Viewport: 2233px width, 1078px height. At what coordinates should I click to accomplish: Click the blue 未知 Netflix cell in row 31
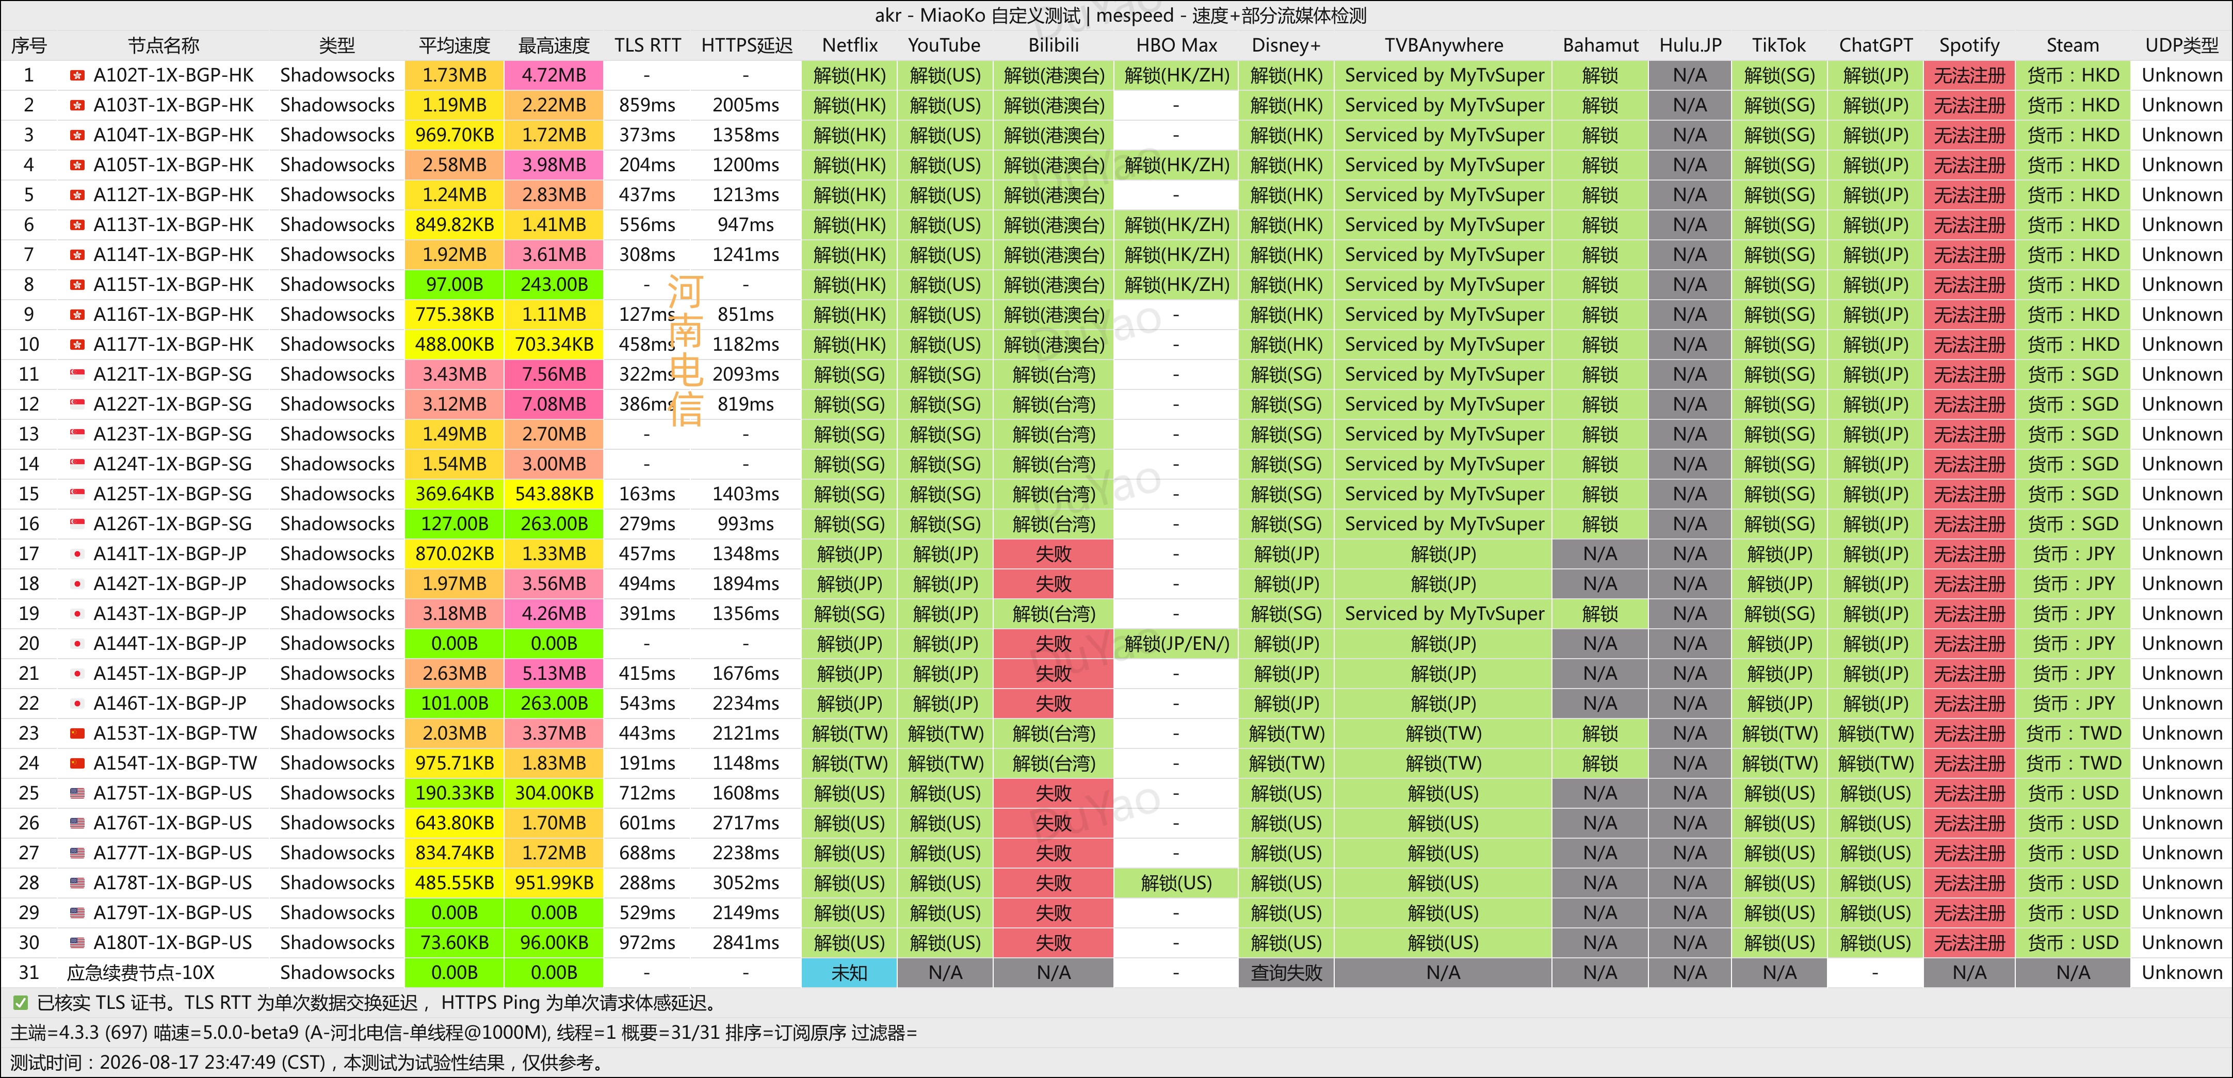(849, 972)
